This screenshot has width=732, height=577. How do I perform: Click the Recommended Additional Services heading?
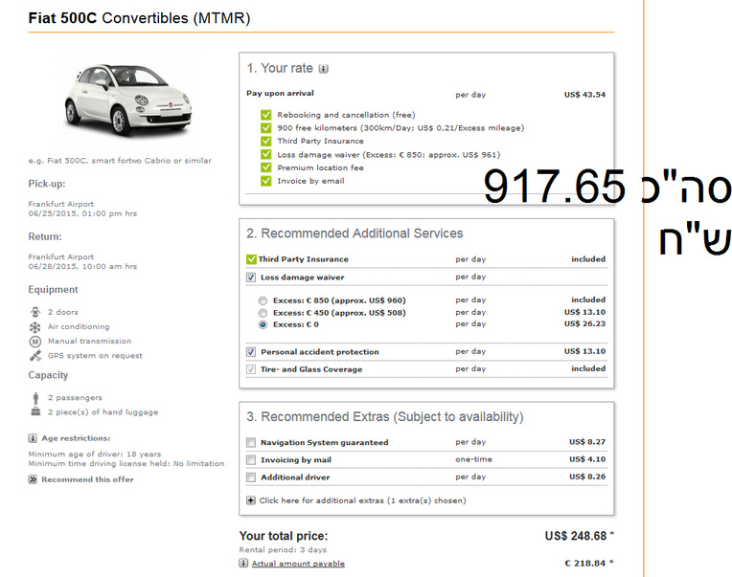(355, 233)
